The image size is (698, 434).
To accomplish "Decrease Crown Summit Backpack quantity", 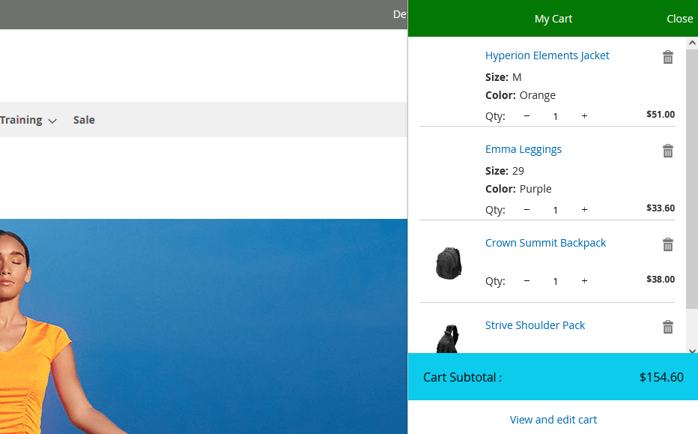I will 526,281.
